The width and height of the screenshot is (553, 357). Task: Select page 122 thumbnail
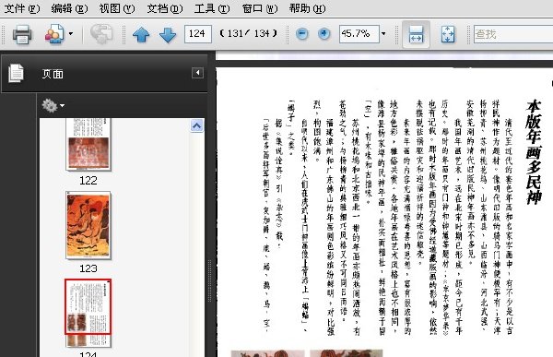[x=88, y=145]
